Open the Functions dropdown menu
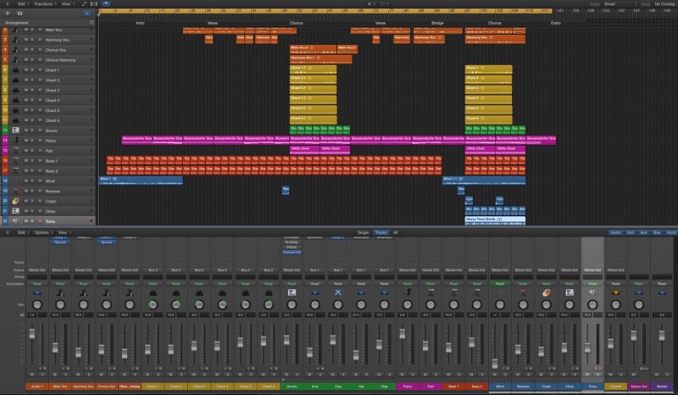678x395 pixels. (x=45, y=4)
